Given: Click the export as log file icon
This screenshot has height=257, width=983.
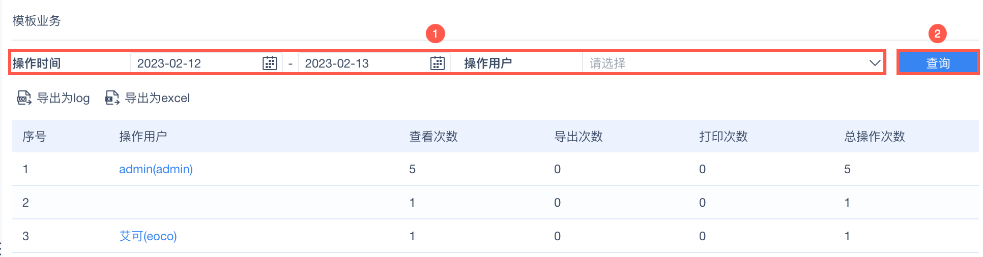Looking at the screenshot, I should pos(24,98).
